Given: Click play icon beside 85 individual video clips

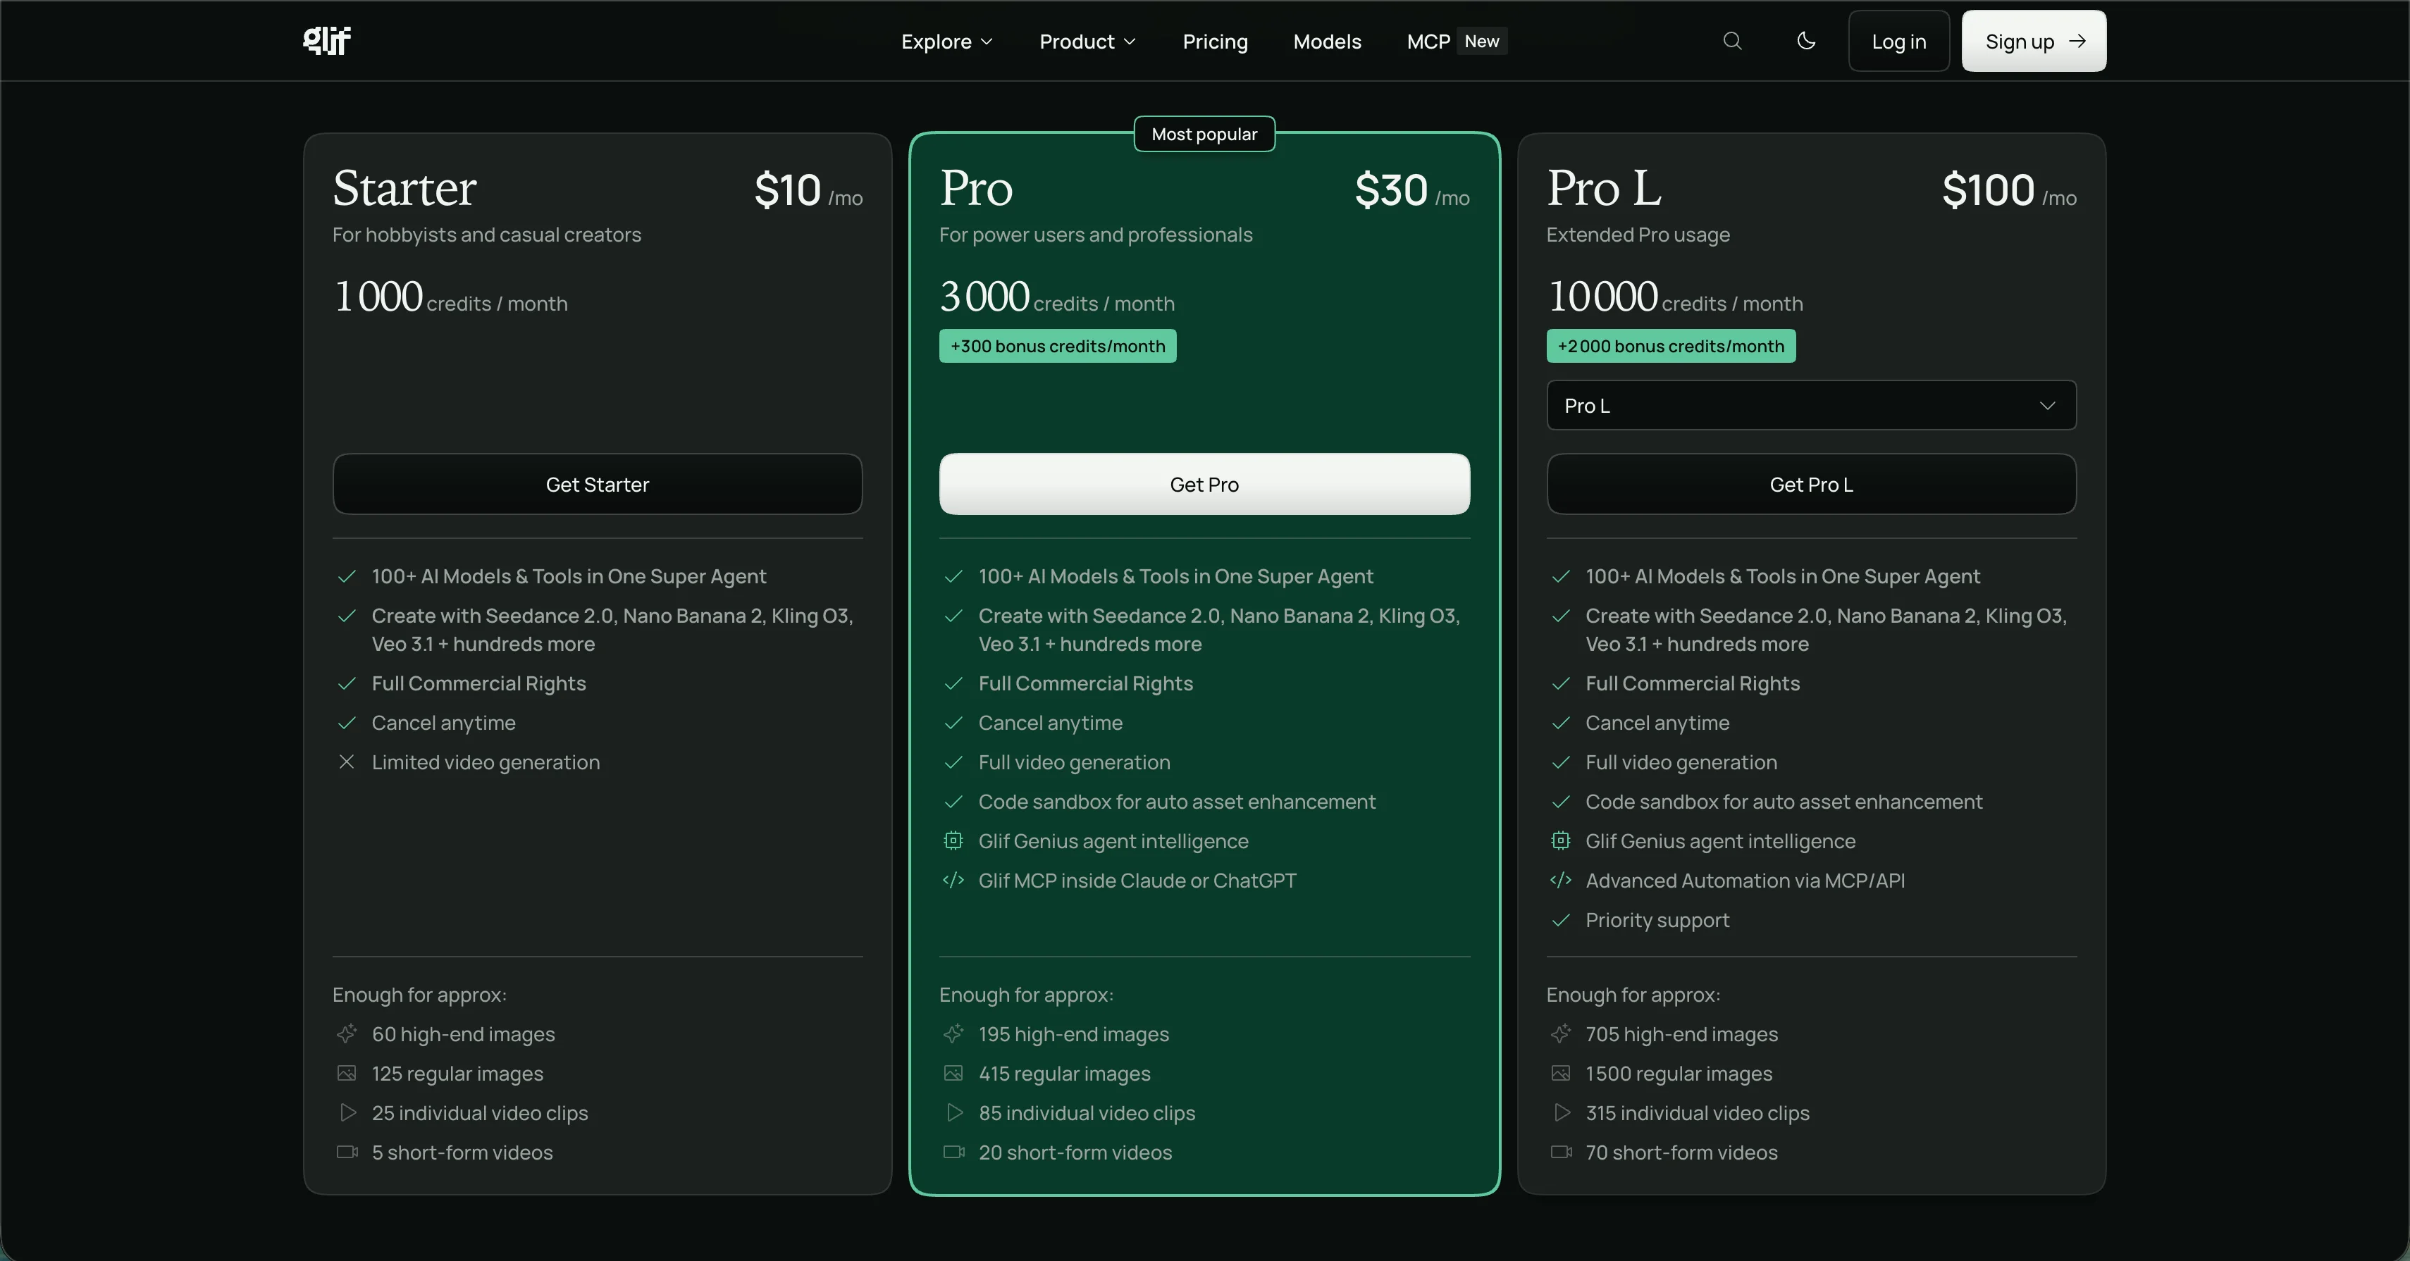Looking at the screenshot, I should 954,1112.
